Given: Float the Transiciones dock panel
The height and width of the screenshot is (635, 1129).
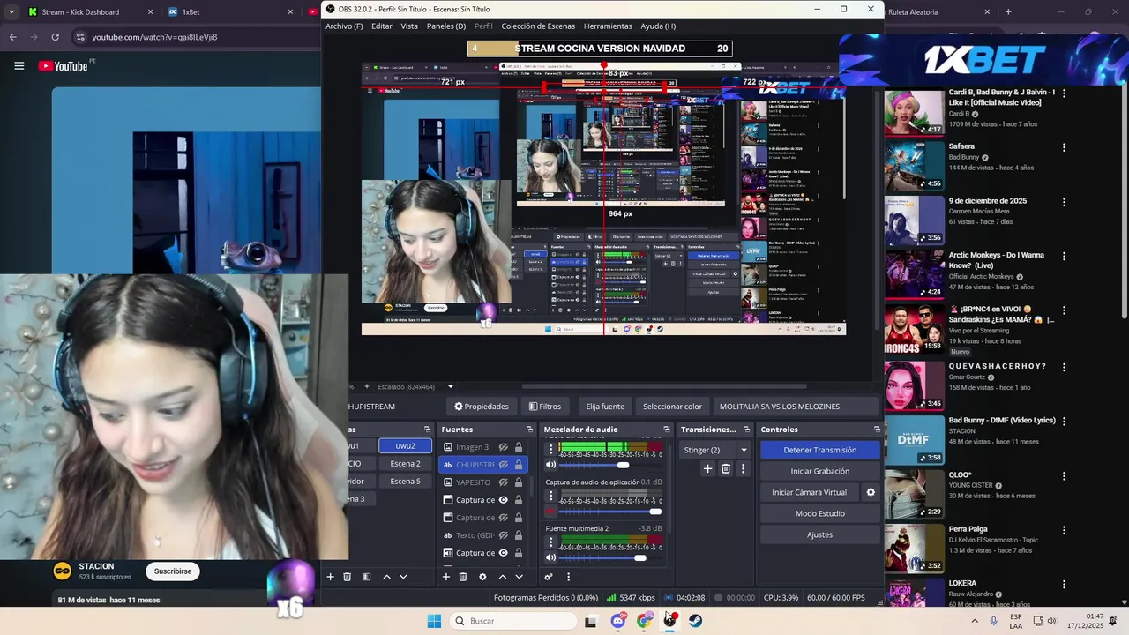Looking at the screenshot, I should [746, 430].
